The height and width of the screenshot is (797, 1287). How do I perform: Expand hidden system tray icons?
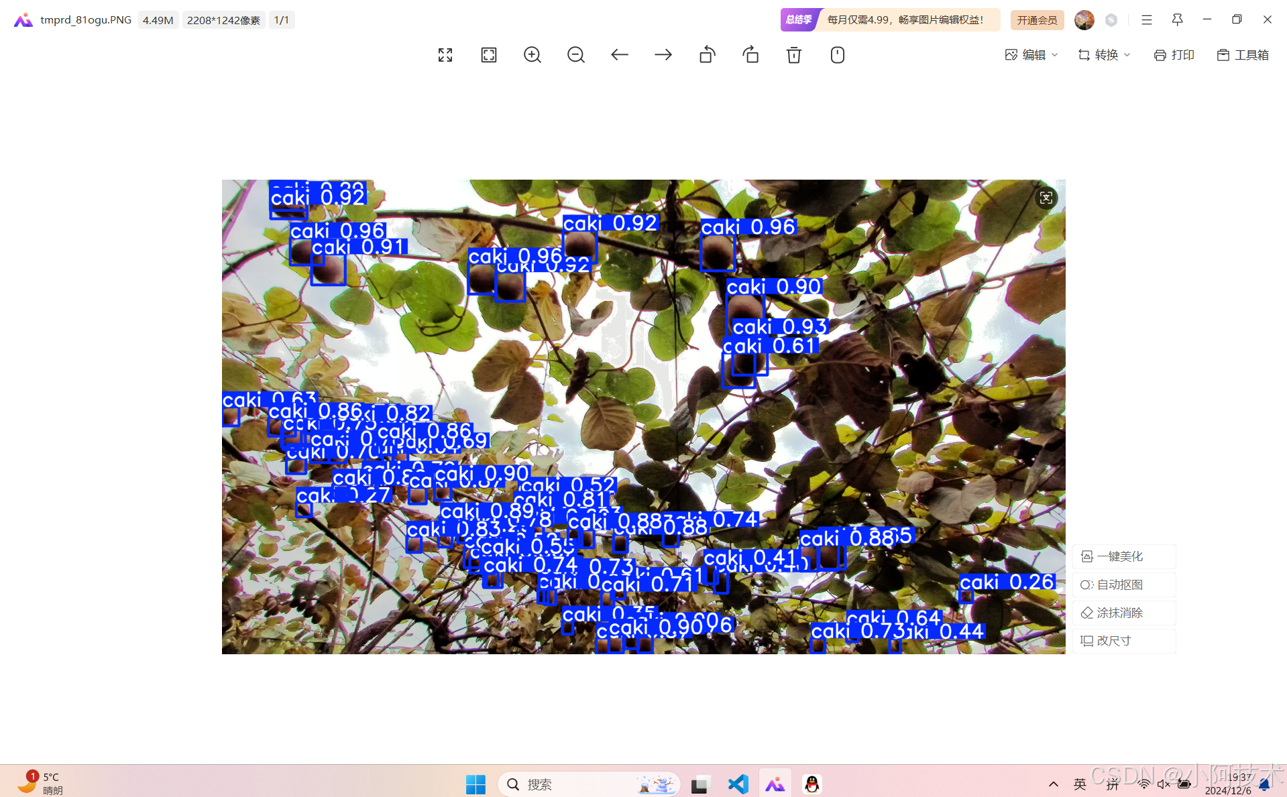click(1054, 784)
